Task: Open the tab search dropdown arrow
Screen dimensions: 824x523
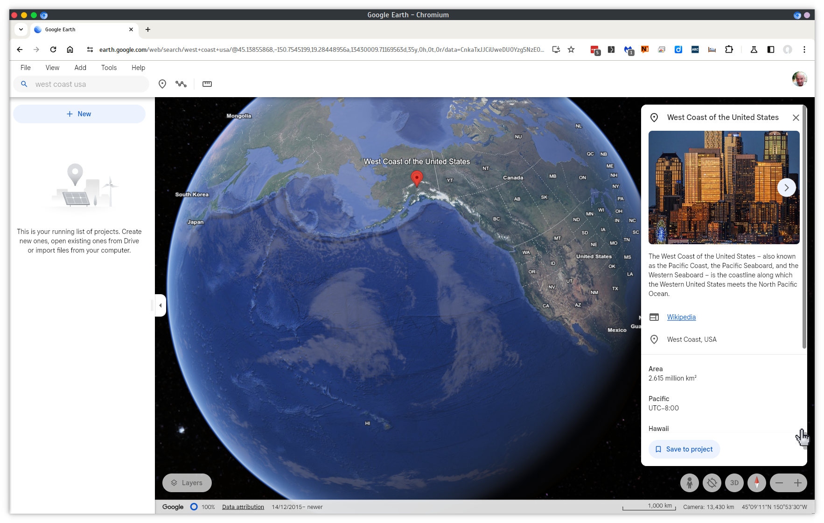Action: [21, 29]
